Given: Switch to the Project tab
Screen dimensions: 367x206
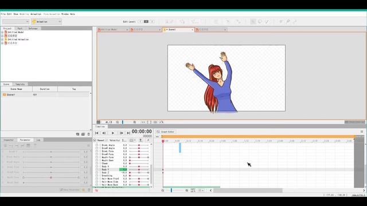Looking at the screenshot, I should 7,29.
